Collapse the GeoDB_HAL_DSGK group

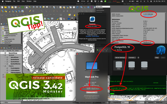(1, 51)
